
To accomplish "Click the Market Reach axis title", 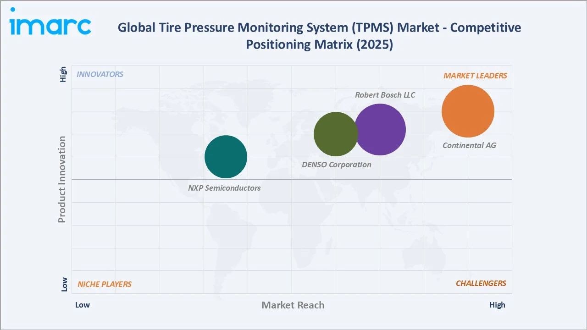I will tap(293, 305).
